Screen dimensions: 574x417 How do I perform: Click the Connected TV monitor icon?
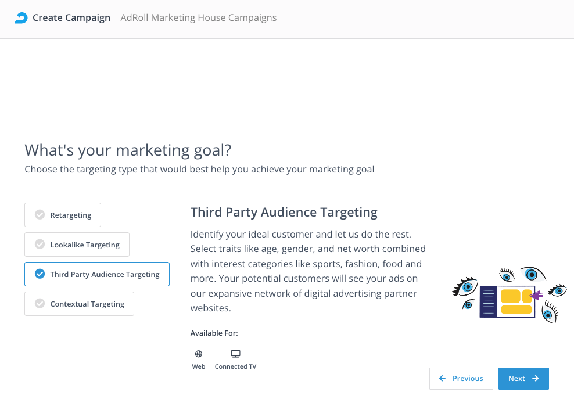point(235,354)
